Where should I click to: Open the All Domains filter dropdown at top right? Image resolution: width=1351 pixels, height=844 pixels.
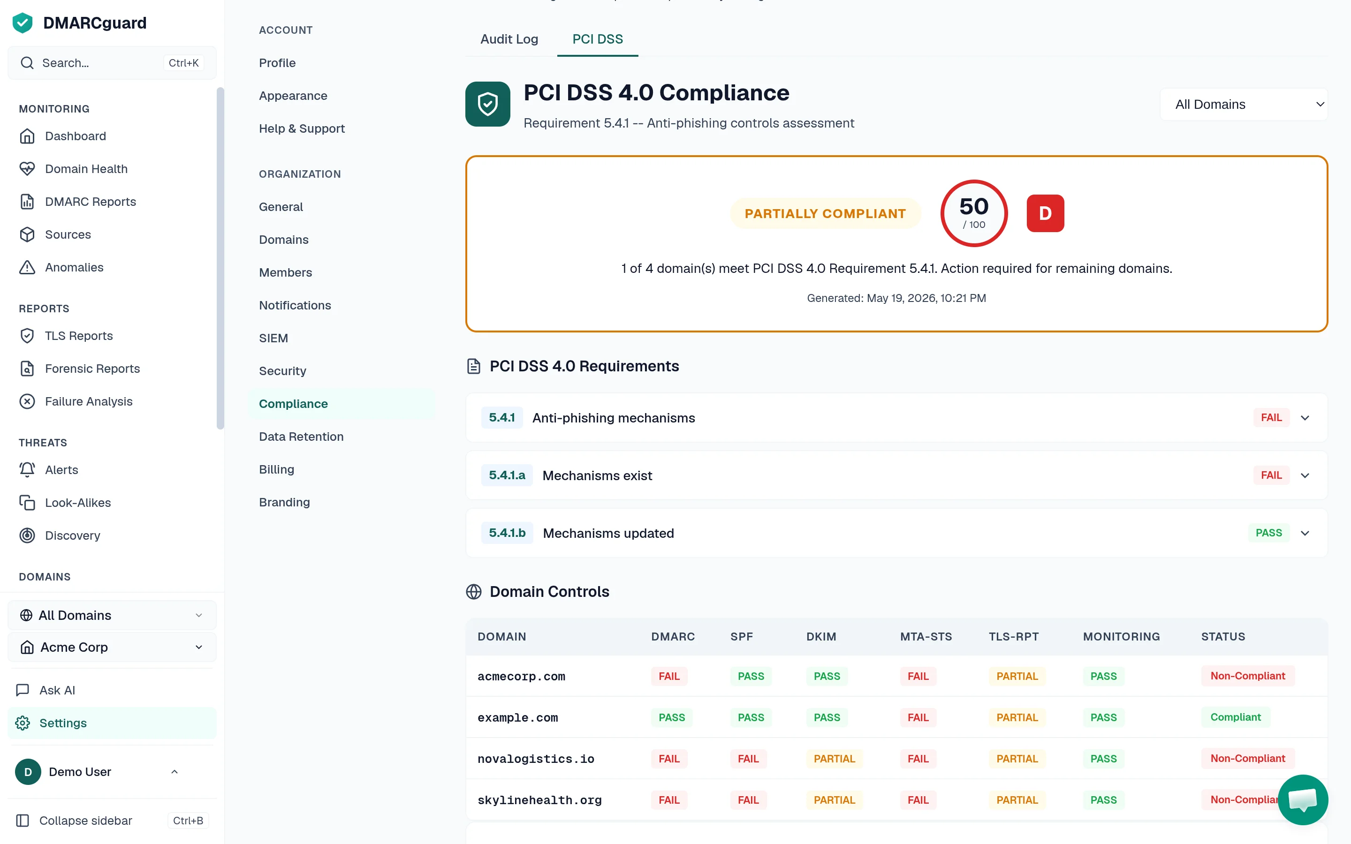[1244, 105]
